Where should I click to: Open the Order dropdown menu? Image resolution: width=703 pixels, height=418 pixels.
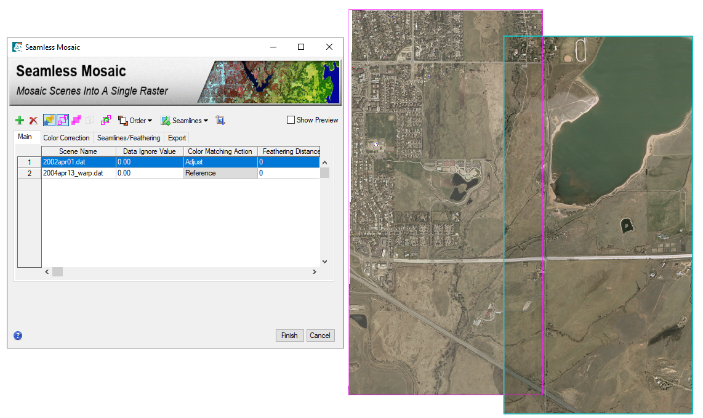point(135,121)
